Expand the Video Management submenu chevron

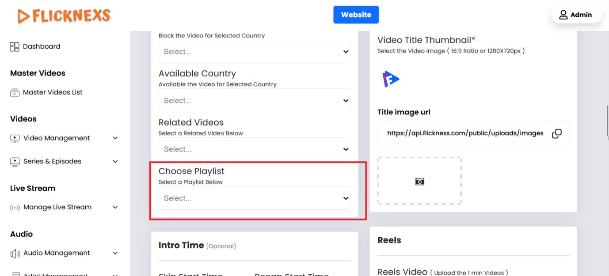pos(115,138)
